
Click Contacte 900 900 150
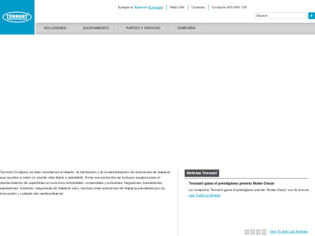point(229,7)
